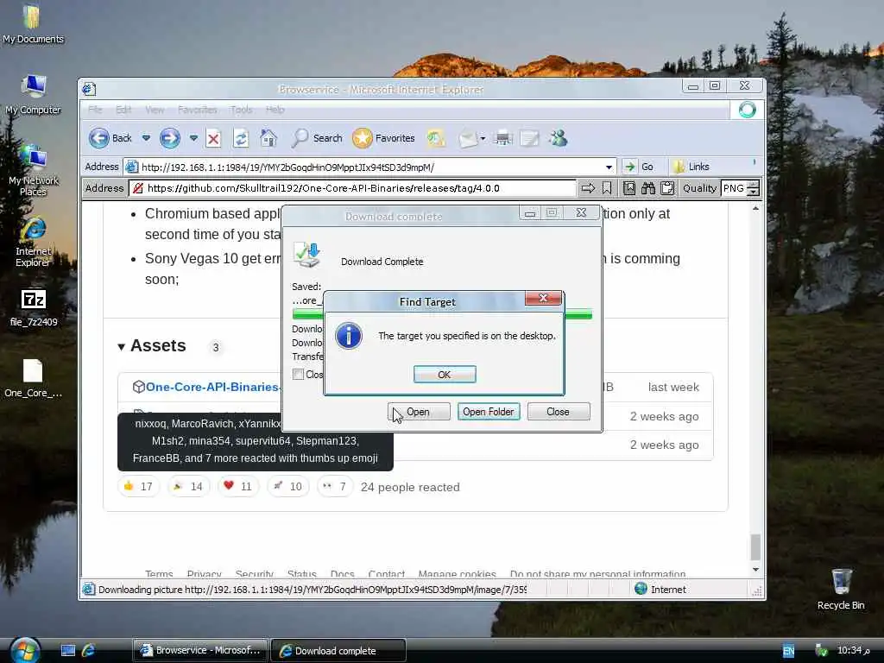Screen dimensions: 884x663
Task: Click the Search magnifier toolbar button
Action: [317, 138]
